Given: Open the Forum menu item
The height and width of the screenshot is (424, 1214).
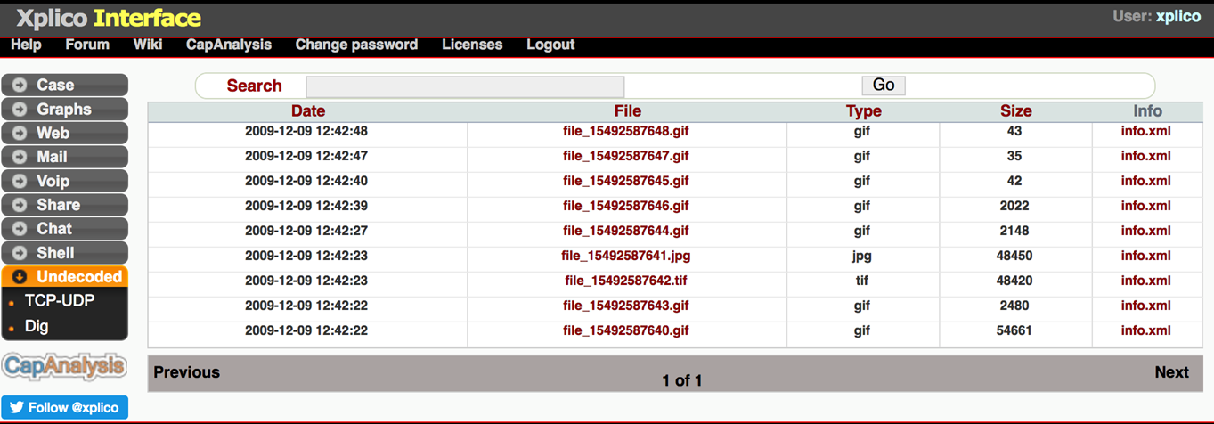Looking at the screenshot, I should coord(87,45).
